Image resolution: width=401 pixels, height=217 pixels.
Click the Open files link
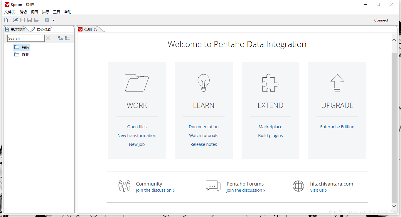click(137, 127)
